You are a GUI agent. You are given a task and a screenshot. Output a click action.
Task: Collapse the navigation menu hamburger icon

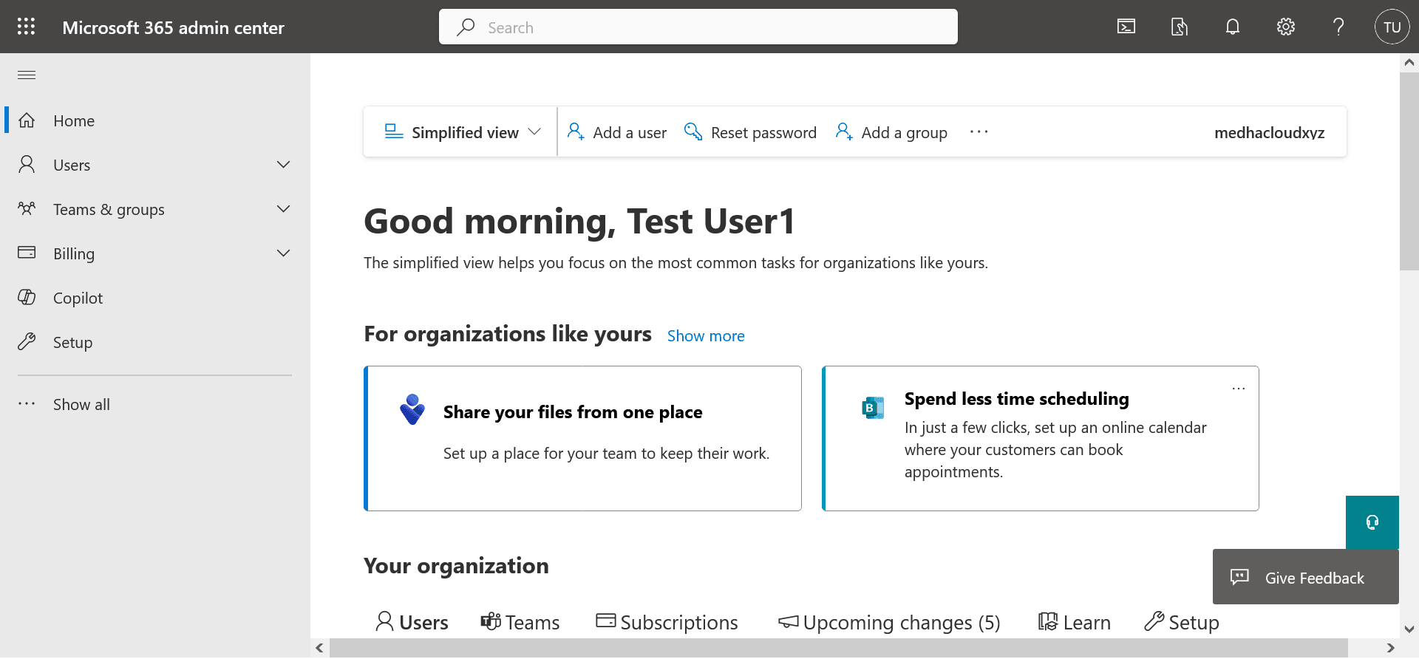click(27, 75)
